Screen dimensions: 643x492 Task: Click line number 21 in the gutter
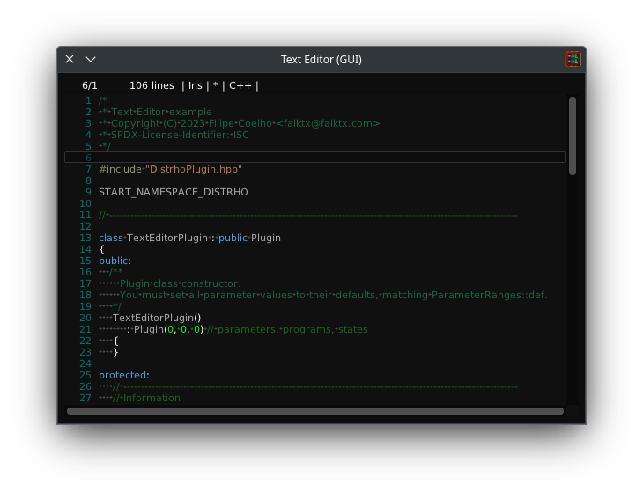(85, 329)
